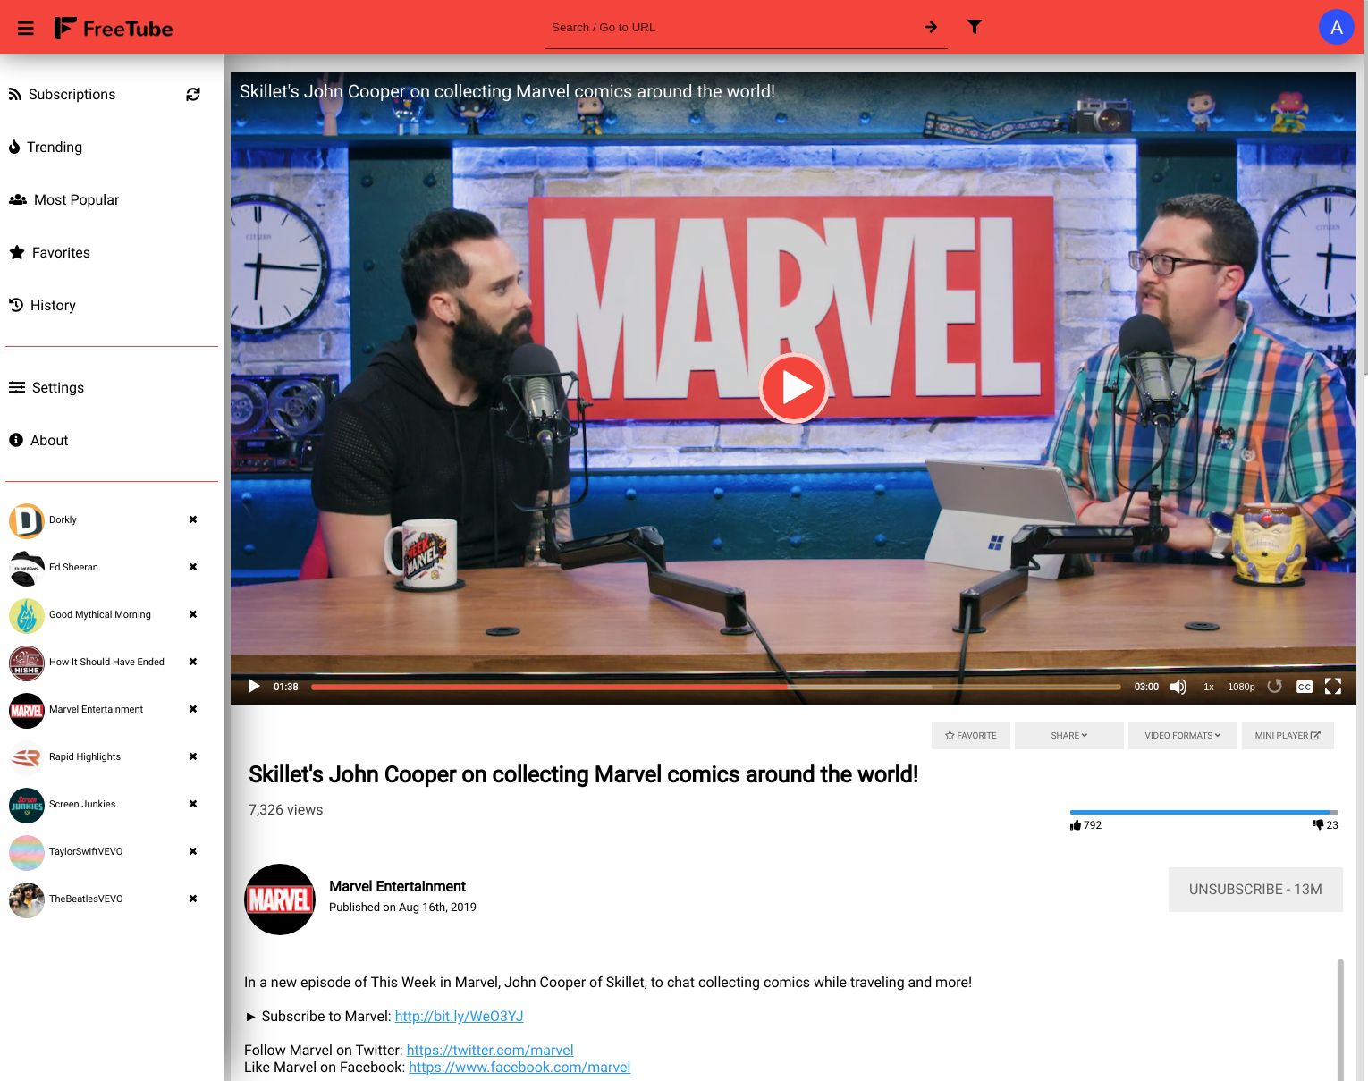The width and height of the screenshot is (1368, 1081).
Task: Enter fullscreen mode
Action: pyautogui.click(x=1333, y=686)
